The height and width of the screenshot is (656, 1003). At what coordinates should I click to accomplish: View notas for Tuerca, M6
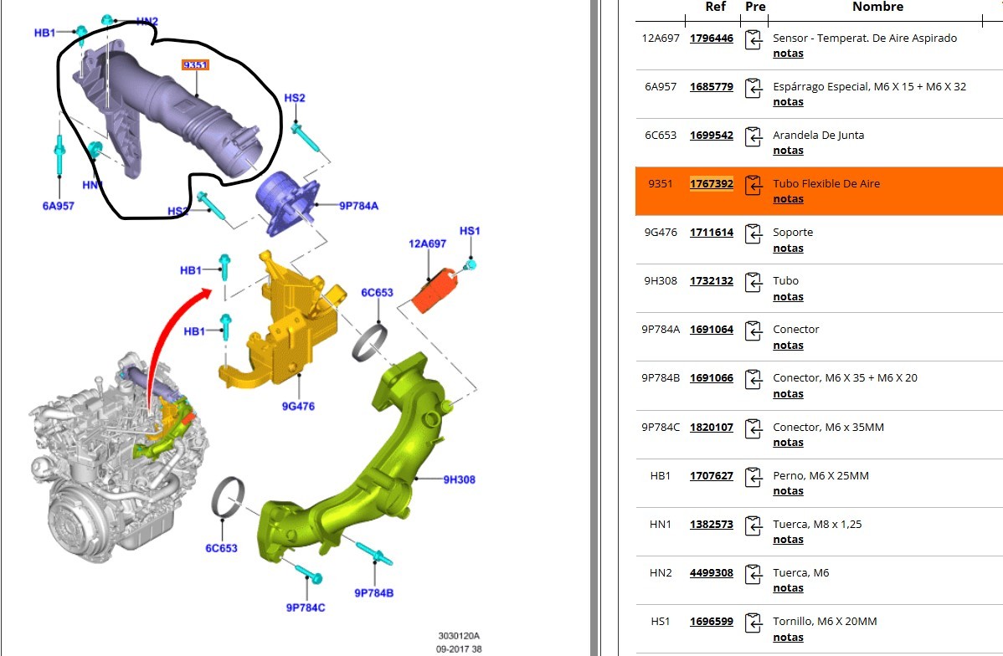[x=788, y=588]
